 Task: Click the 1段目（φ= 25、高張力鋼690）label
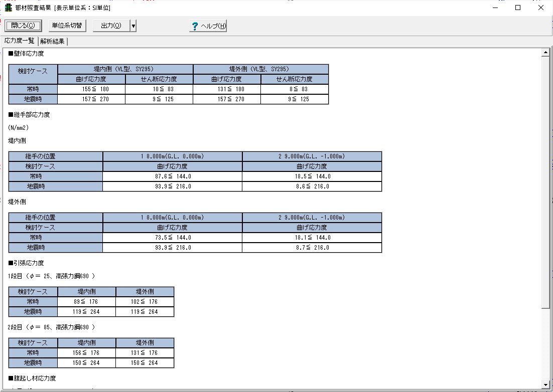coord(52,276)
